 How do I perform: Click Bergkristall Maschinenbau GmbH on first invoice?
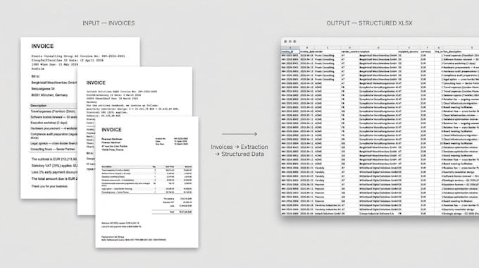click(x=54, y=83)
